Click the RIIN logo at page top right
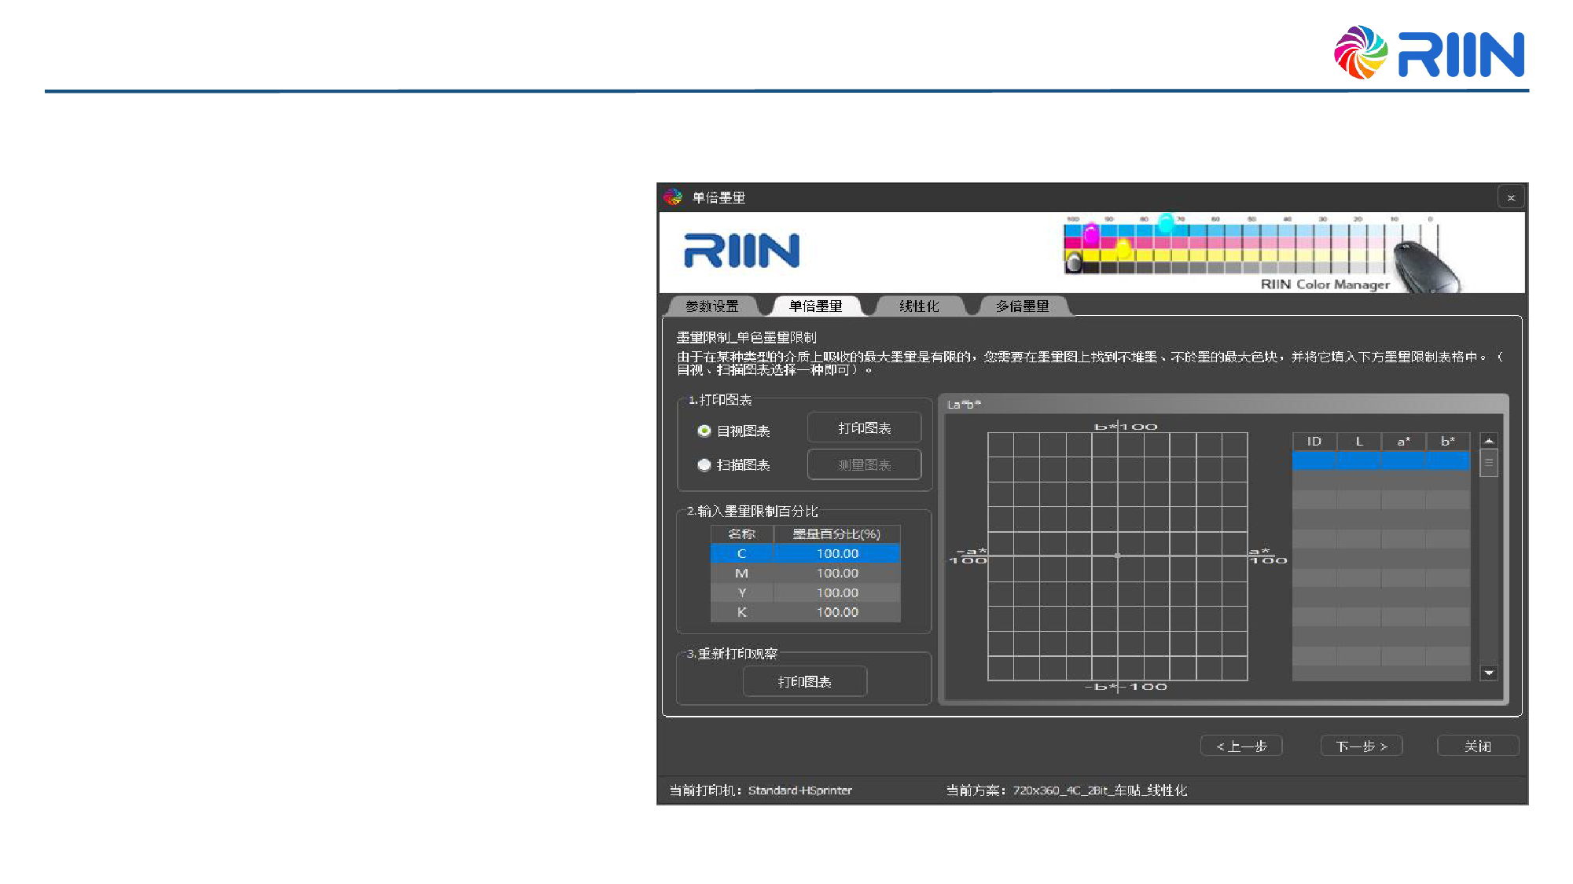Screen dimensions: 1573x884 1429,53
